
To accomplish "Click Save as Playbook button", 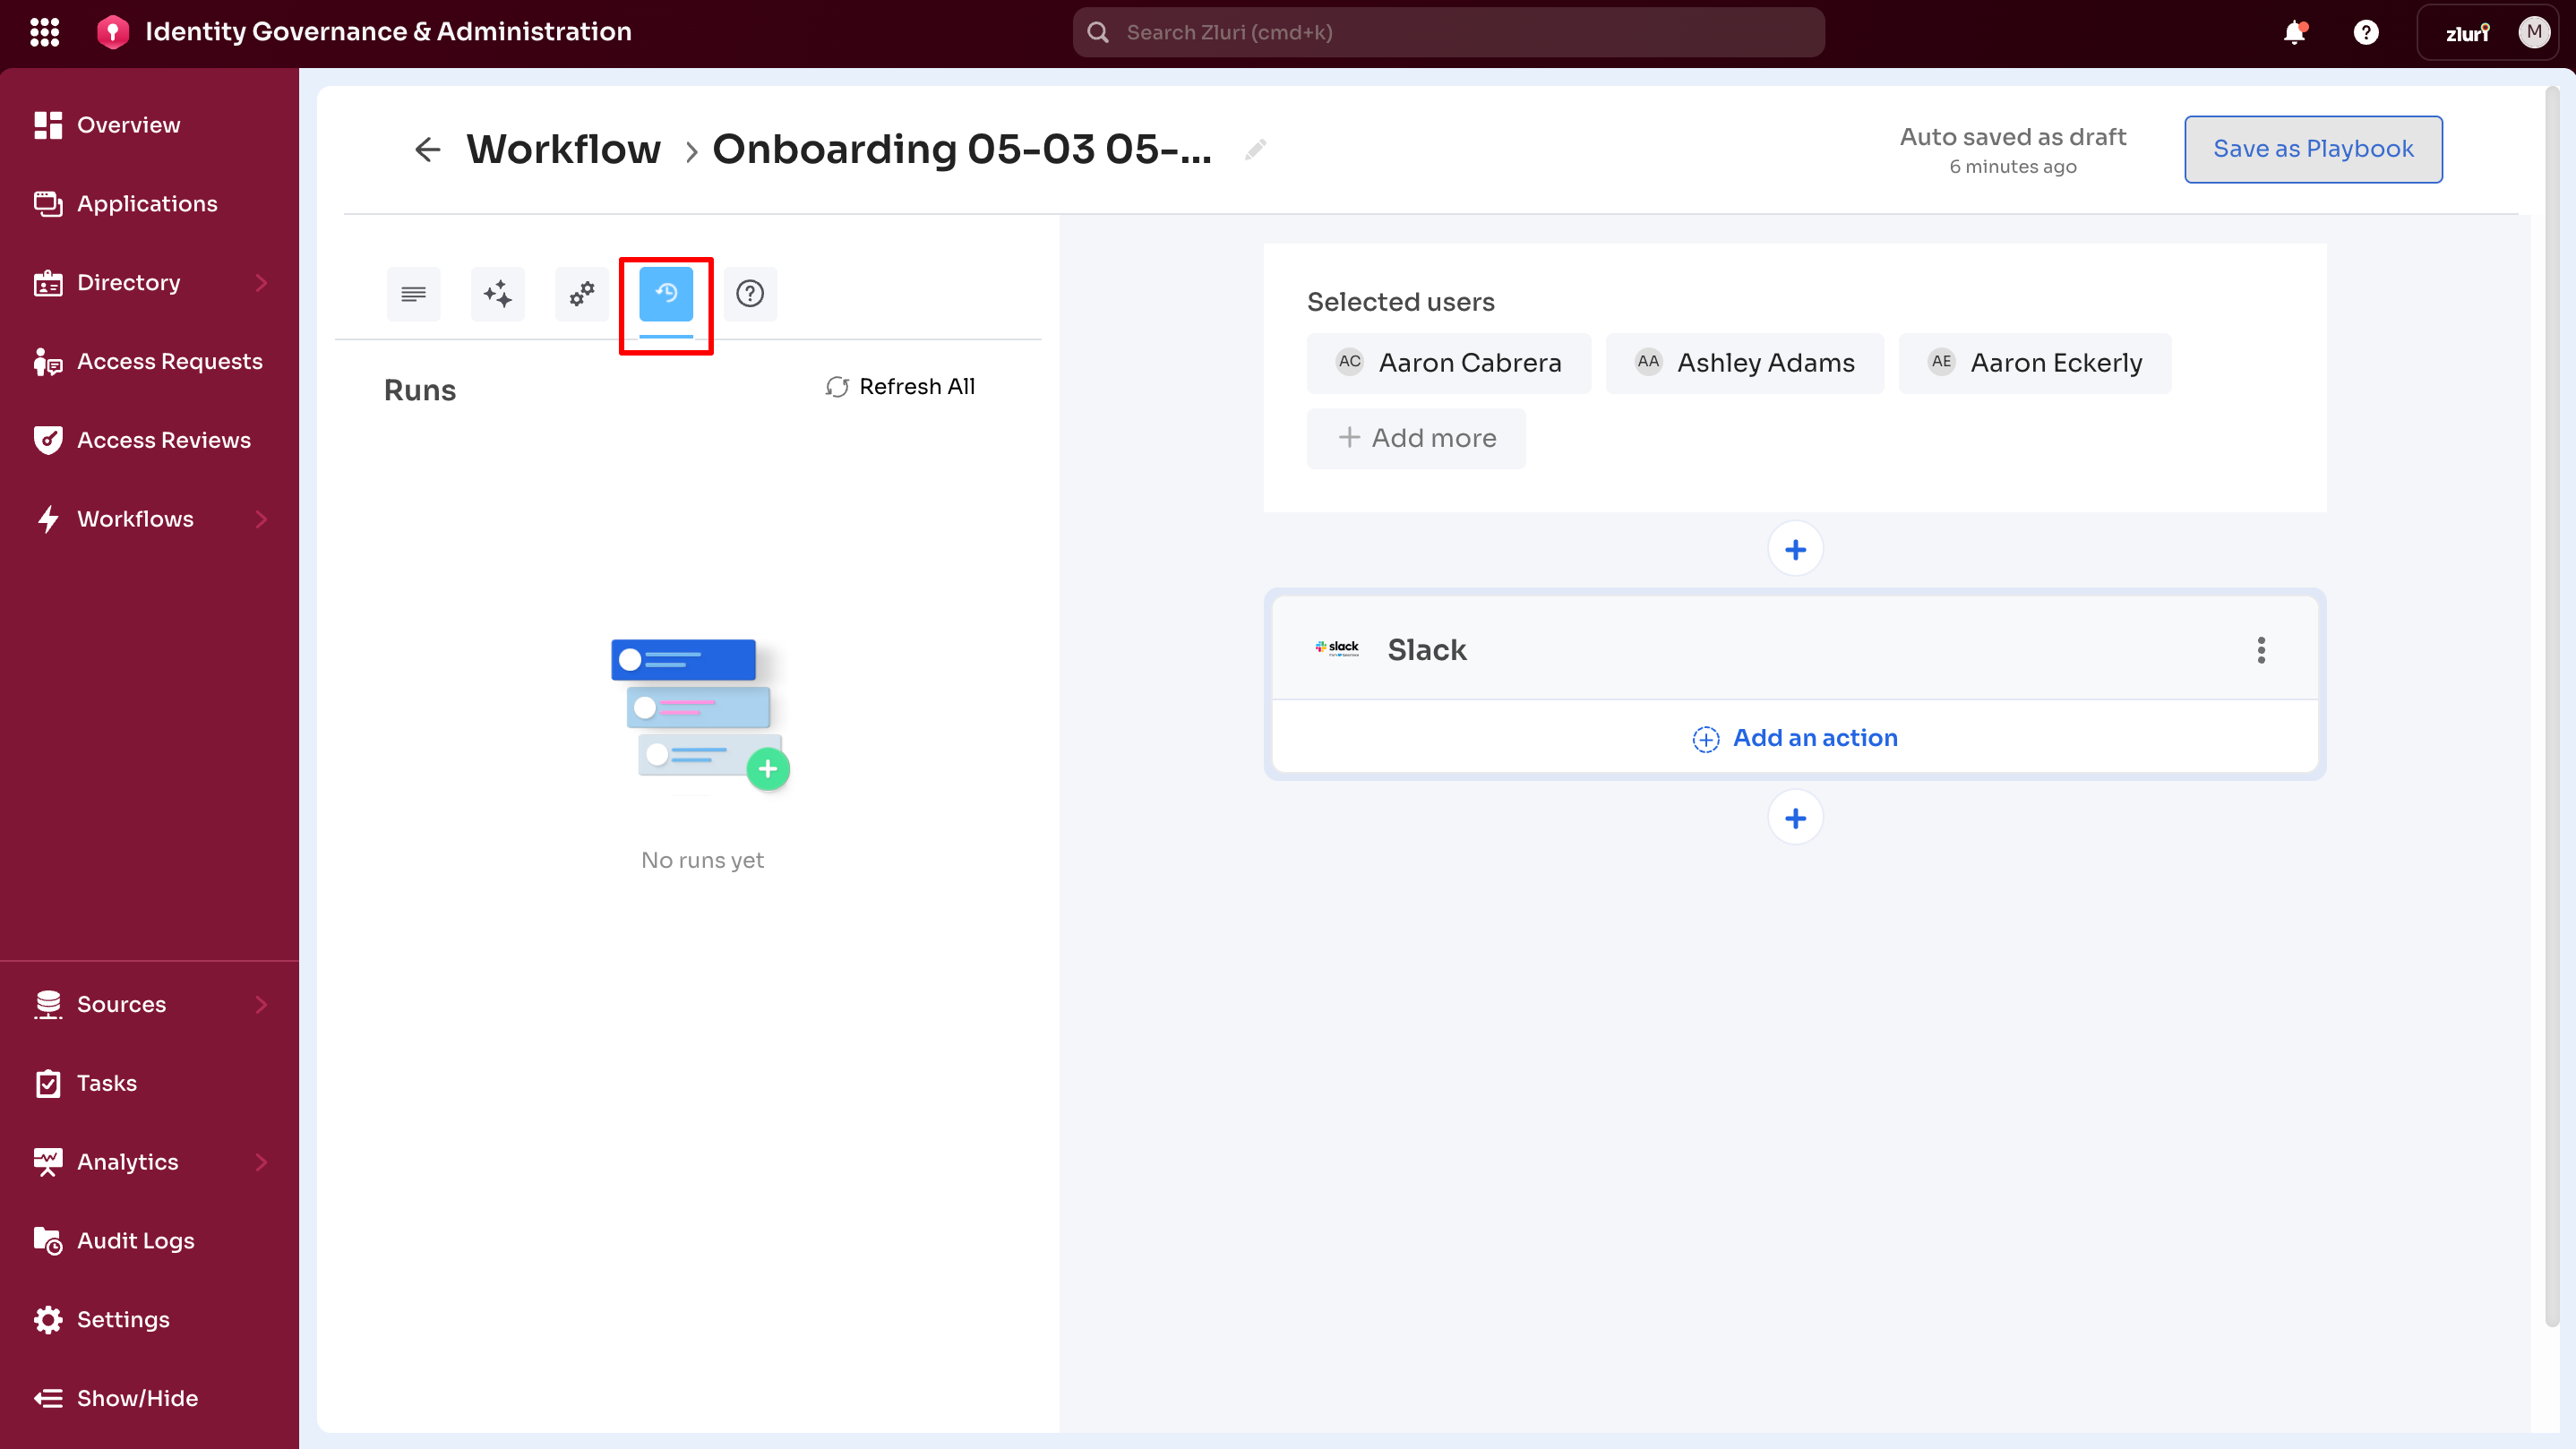I will [2312, 149].
